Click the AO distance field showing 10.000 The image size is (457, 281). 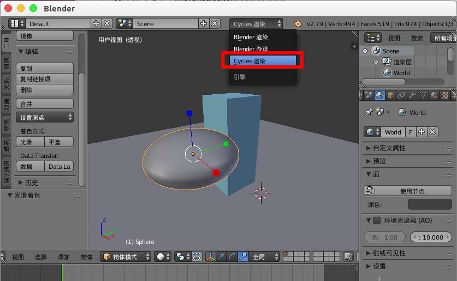(431, 237)
